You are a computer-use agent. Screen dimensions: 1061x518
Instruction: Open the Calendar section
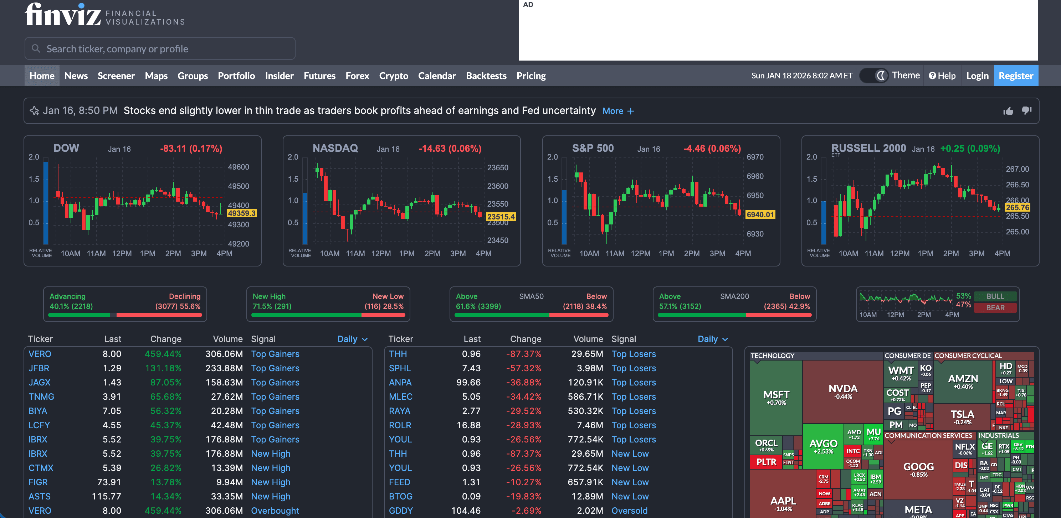pos(437,75)
